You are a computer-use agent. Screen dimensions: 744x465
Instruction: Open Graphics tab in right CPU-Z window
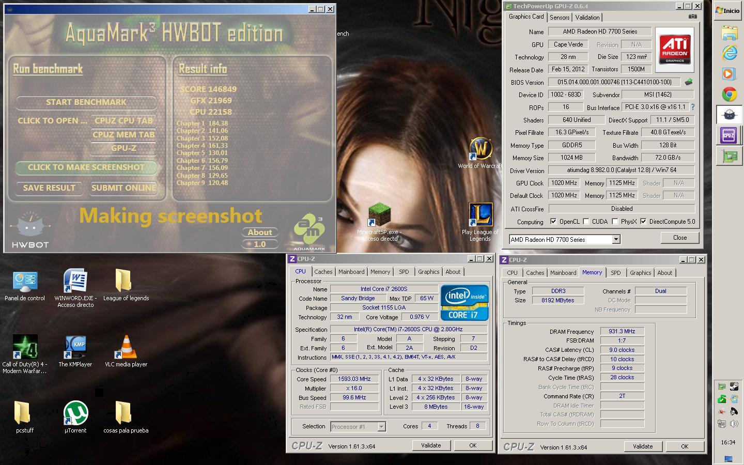[x=641, y=273]
